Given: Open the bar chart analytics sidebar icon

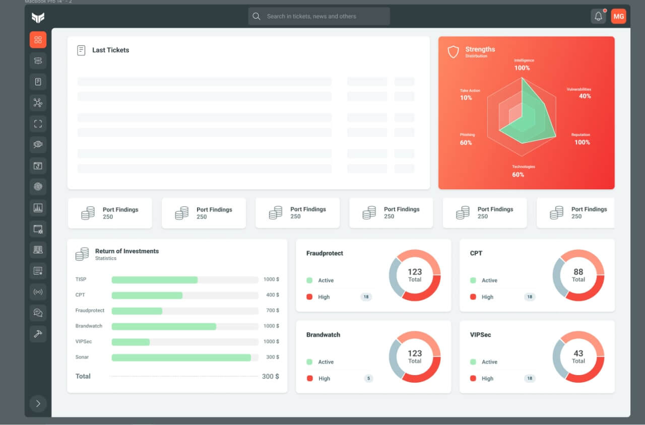Looking at the screenshot, I should [x=38, y=207].
